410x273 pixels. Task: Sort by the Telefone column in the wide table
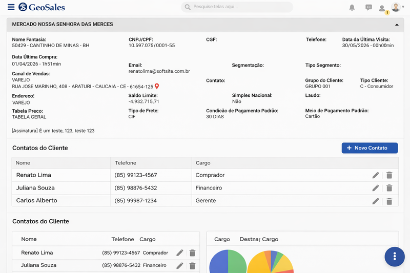click(x=126, y=163)
